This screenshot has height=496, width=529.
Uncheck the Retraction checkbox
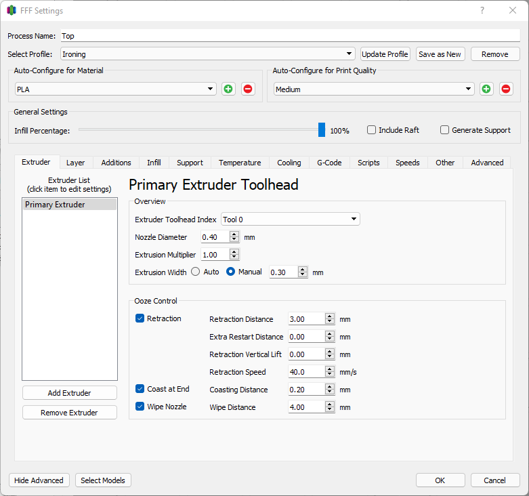140,318
